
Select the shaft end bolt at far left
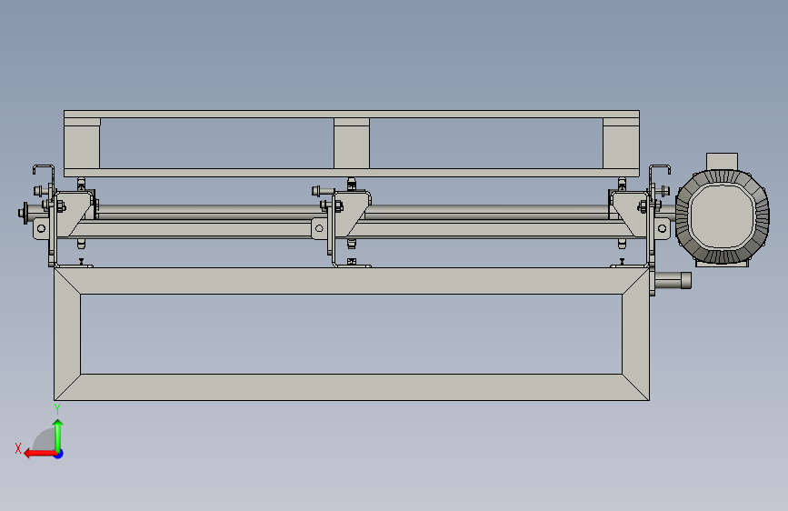click(23, 214)
